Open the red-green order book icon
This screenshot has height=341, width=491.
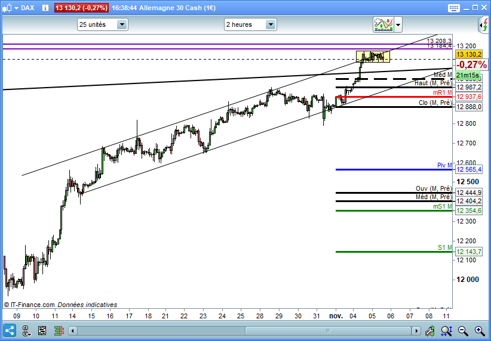[59, 330]
